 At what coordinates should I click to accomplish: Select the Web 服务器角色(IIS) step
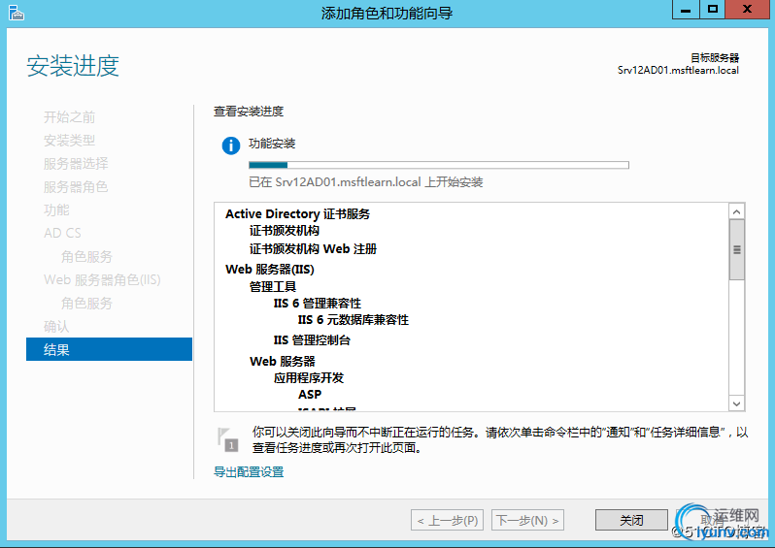tap(102, 280)
